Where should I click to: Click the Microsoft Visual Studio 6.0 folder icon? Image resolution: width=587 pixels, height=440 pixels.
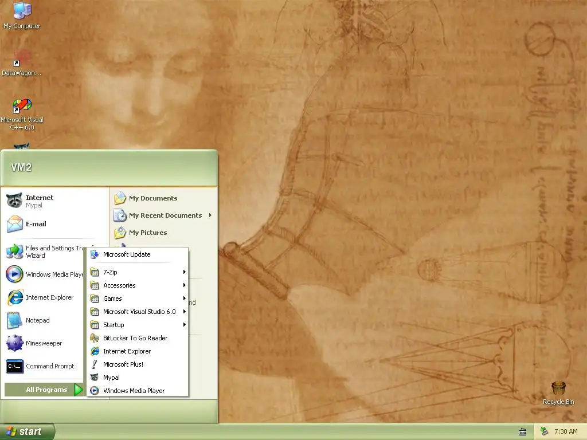(95, 311)
